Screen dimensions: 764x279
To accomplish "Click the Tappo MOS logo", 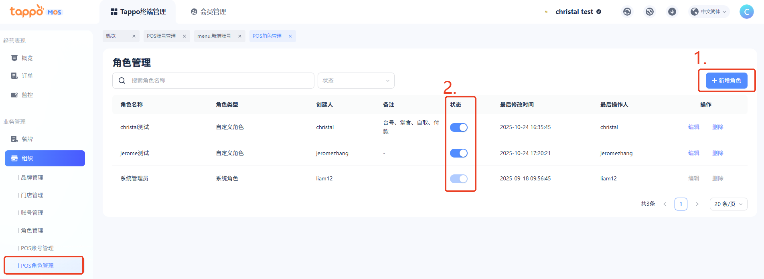I will pyautogui.click(x=35, y=11).
